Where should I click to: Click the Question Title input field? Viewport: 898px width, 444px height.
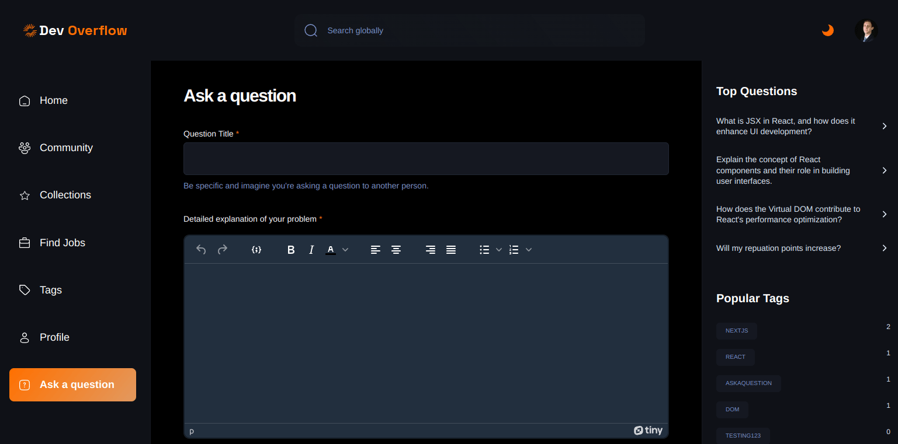pos(426,159)
